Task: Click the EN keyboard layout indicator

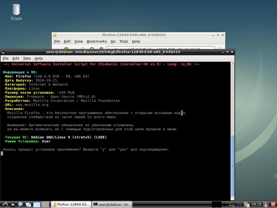Action: point(239,205)
